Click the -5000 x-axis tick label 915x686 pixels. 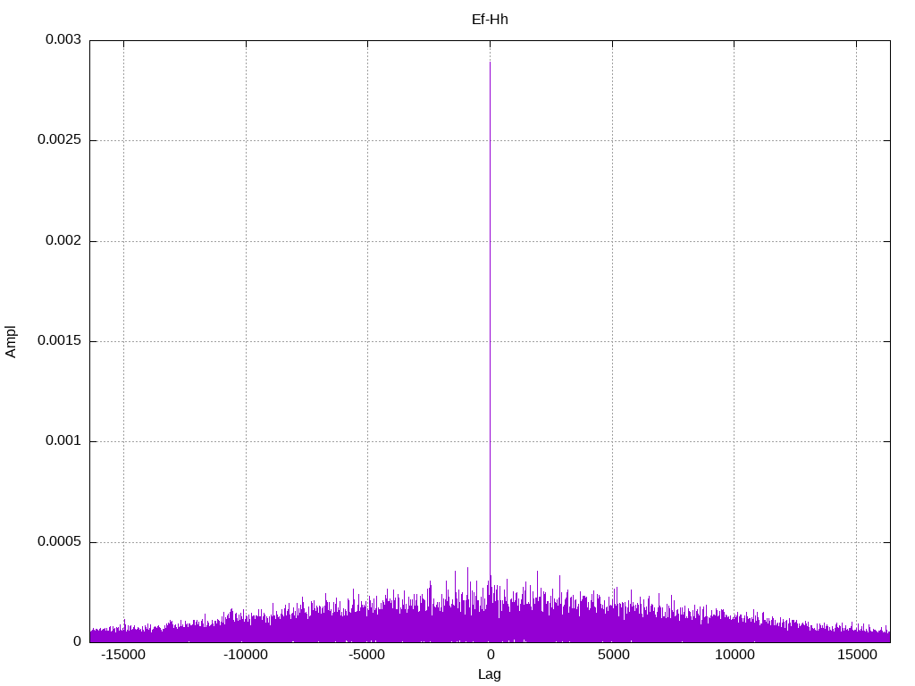[x=367, y=655]
